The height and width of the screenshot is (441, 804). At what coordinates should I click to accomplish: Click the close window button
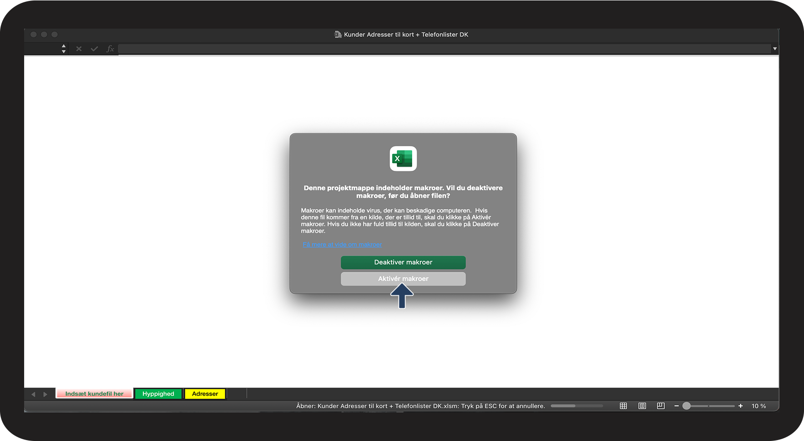(34, 35)
